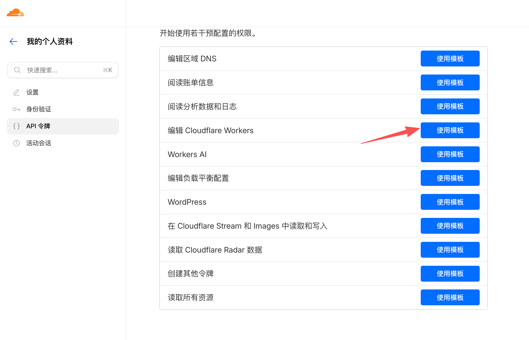Open the 设置 sidebar menu item
Viewport: 529px width, 340px height.
click(x=32, y=92)
